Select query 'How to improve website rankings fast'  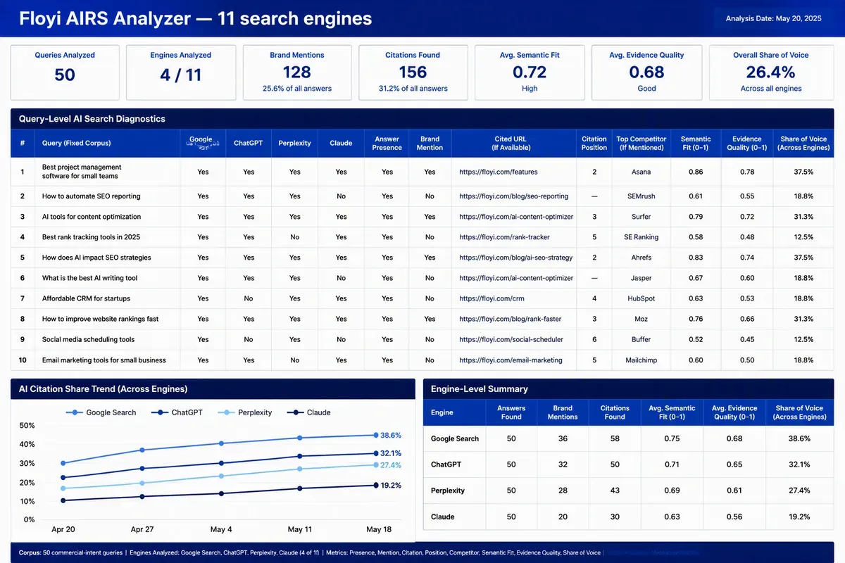pos(100,319)
